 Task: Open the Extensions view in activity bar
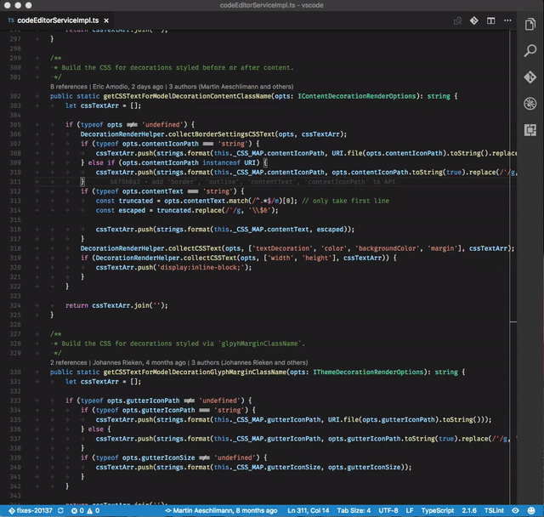[529, 130]
